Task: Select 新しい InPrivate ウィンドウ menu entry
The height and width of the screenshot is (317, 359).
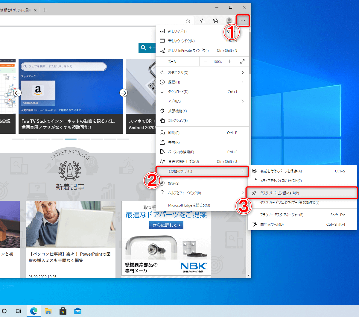Action: pyautogui.click(x=202, y=50)
